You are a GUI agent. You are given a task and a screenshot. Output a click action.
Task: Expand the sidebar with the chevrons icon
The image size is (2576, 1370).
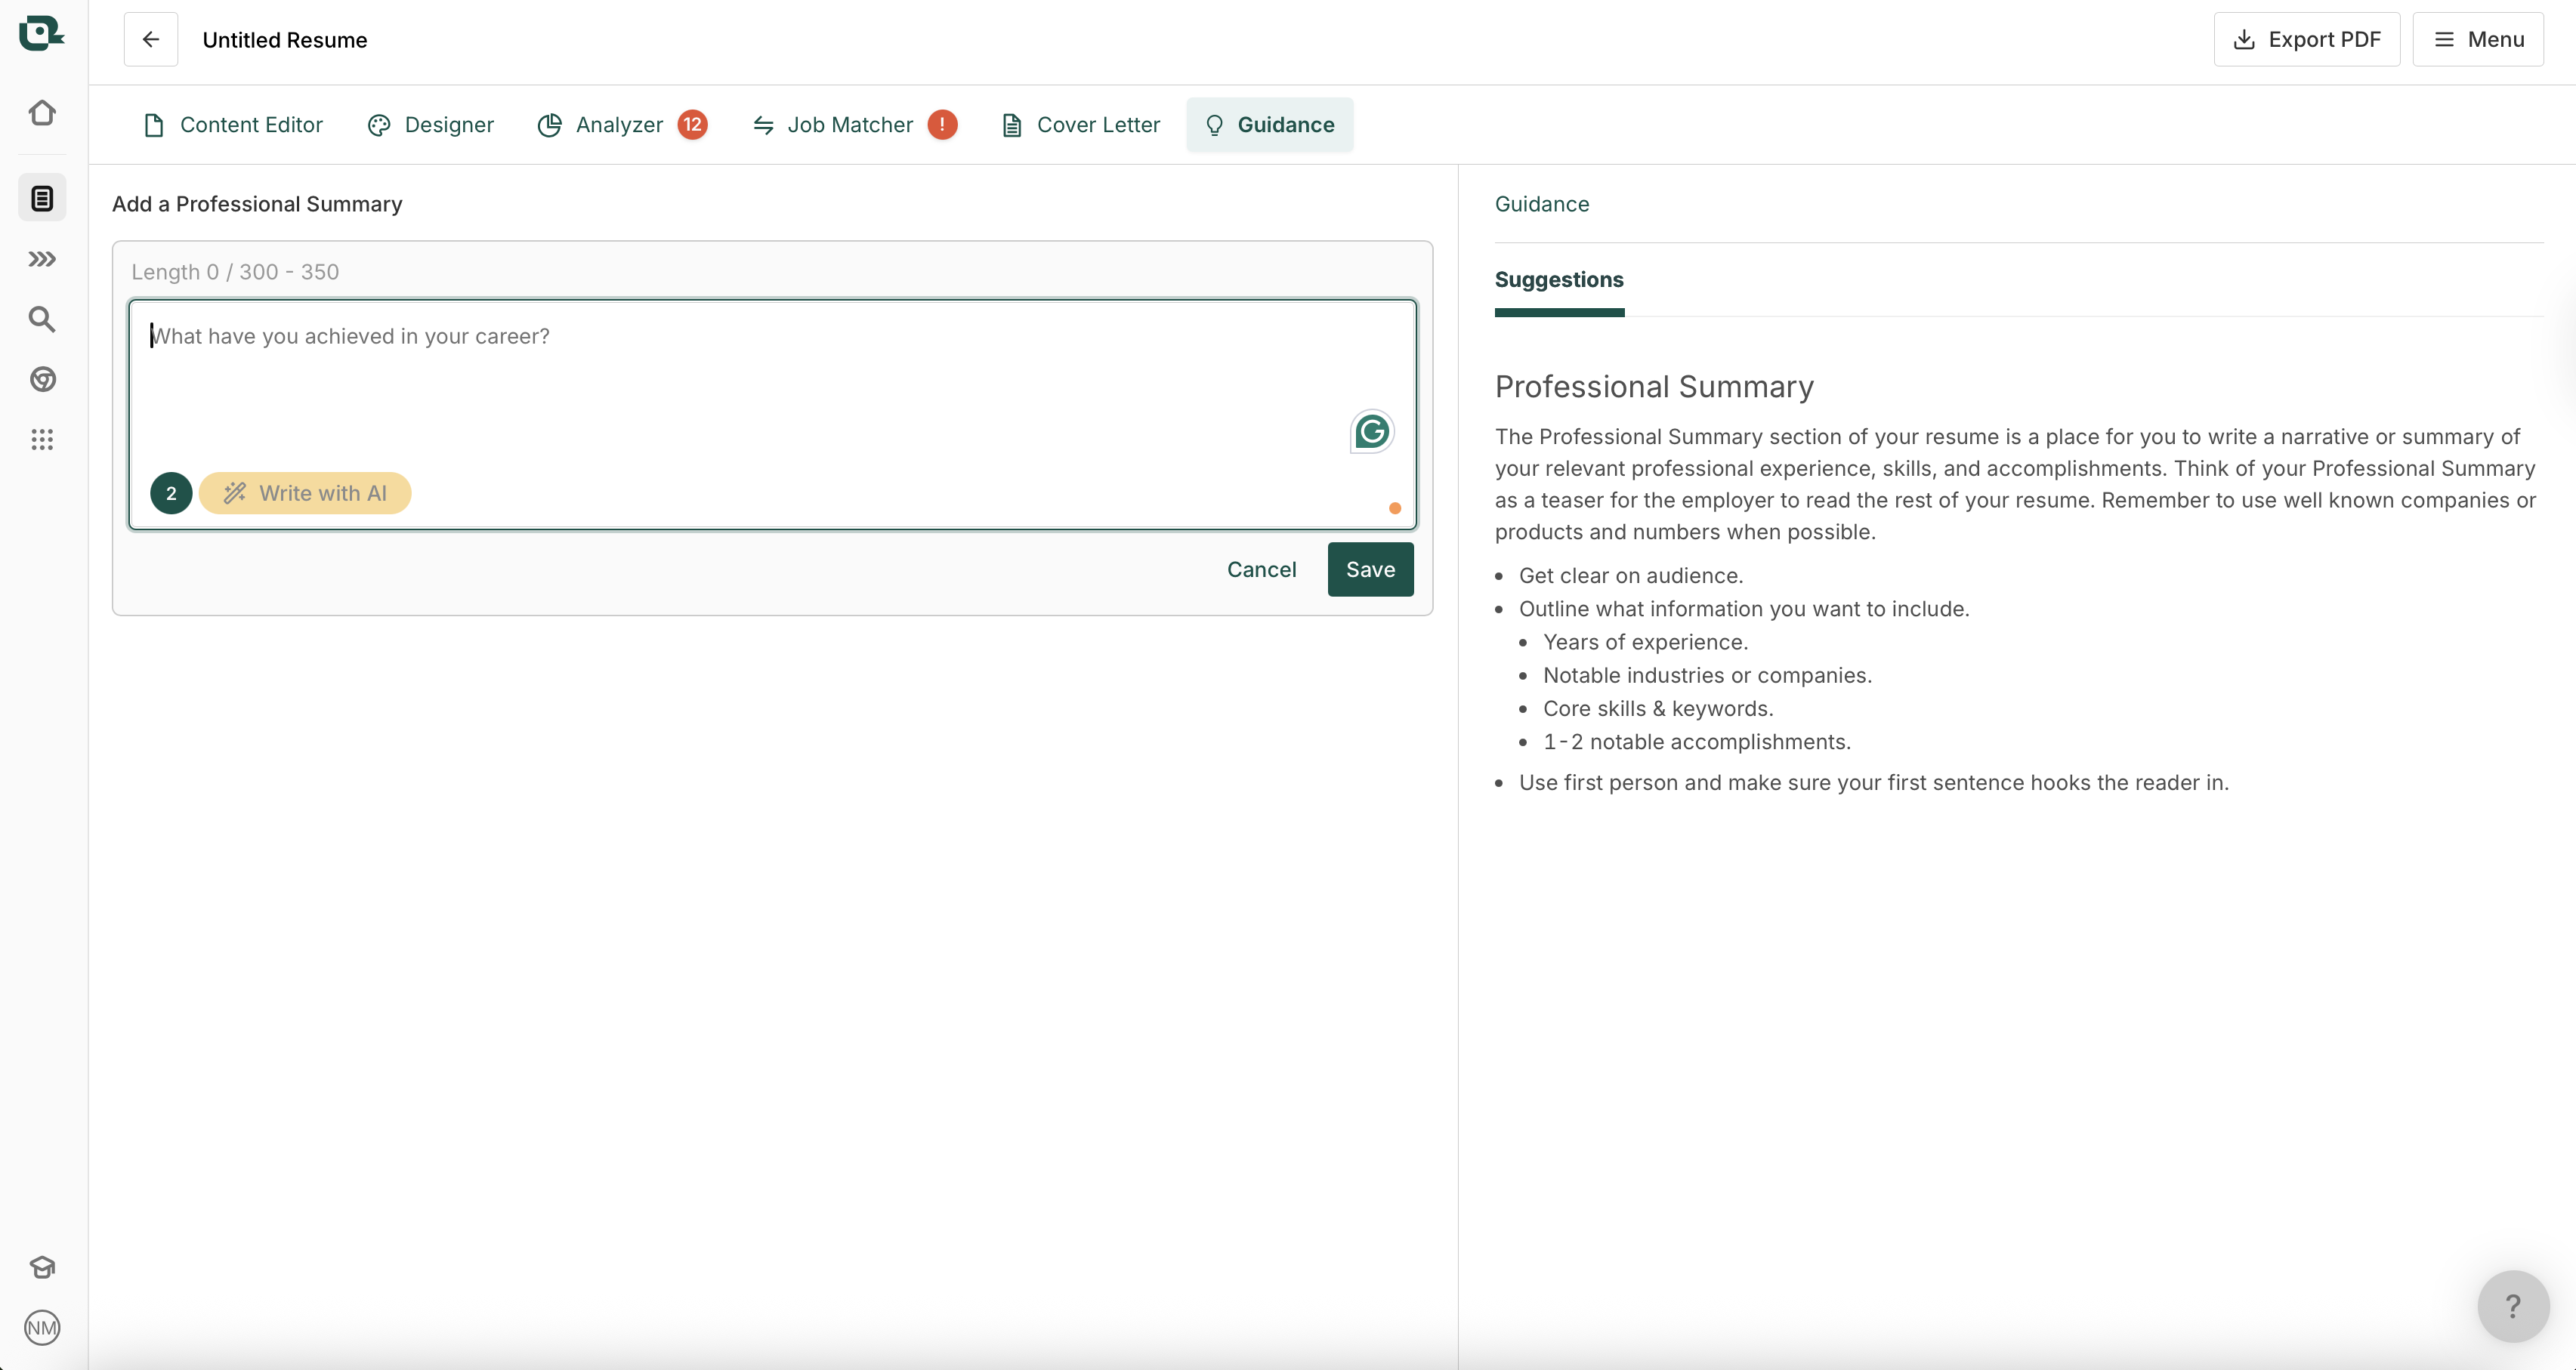(x=42, y=259)
